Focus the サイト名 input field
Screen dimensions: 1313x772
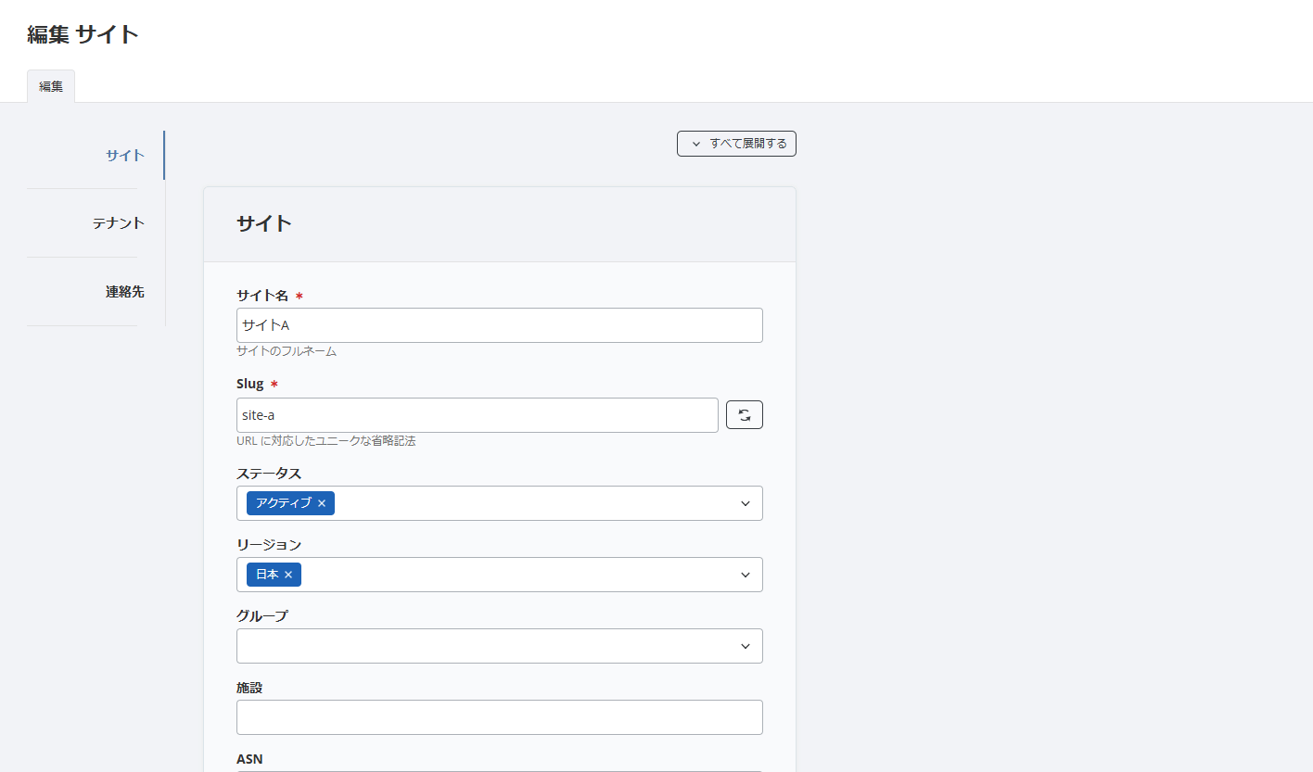click(x=500, y=325)
